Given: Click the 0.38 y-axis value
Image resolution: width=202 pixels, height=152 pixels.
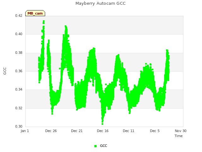Looking at the screenshot, I should pos(19,53).
